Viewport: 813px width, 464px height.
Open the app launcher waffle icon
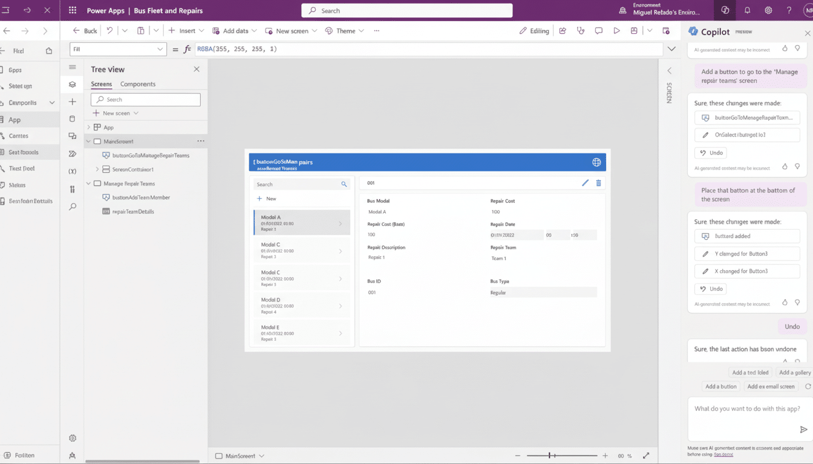click(73, 10)
